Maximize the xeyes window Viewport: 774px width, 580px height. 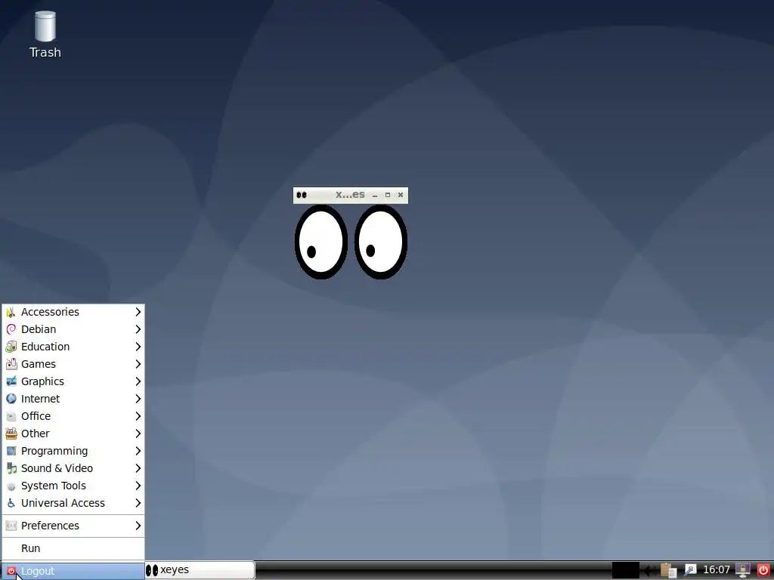tap(388, 195)
